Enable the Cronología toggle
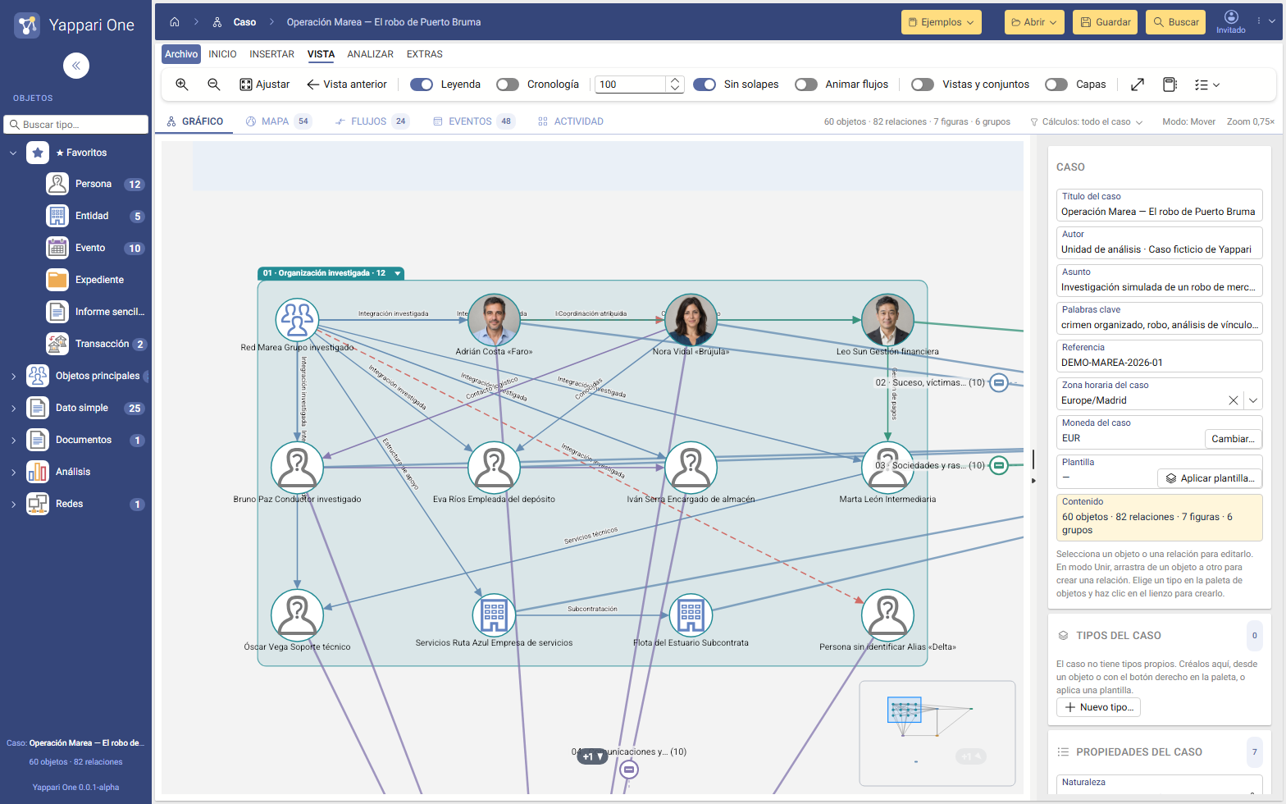The image size is (1286, 804). [508, 85]
